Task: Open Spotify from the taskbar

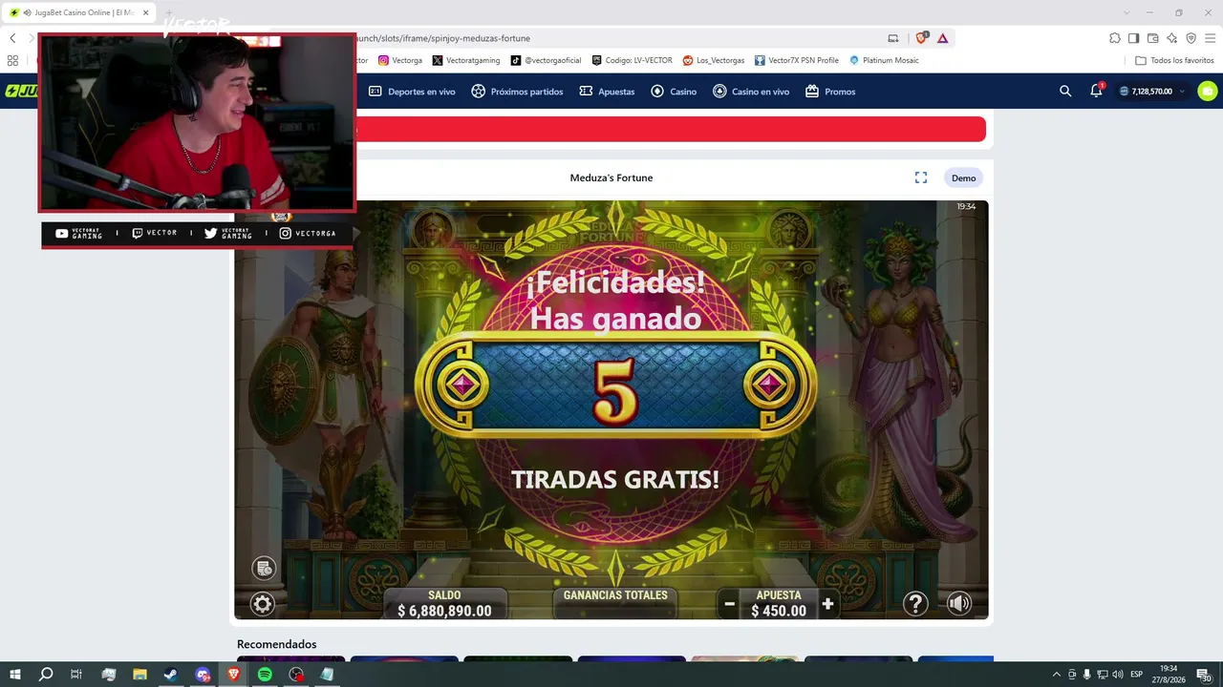Action: tap(265, 675)
